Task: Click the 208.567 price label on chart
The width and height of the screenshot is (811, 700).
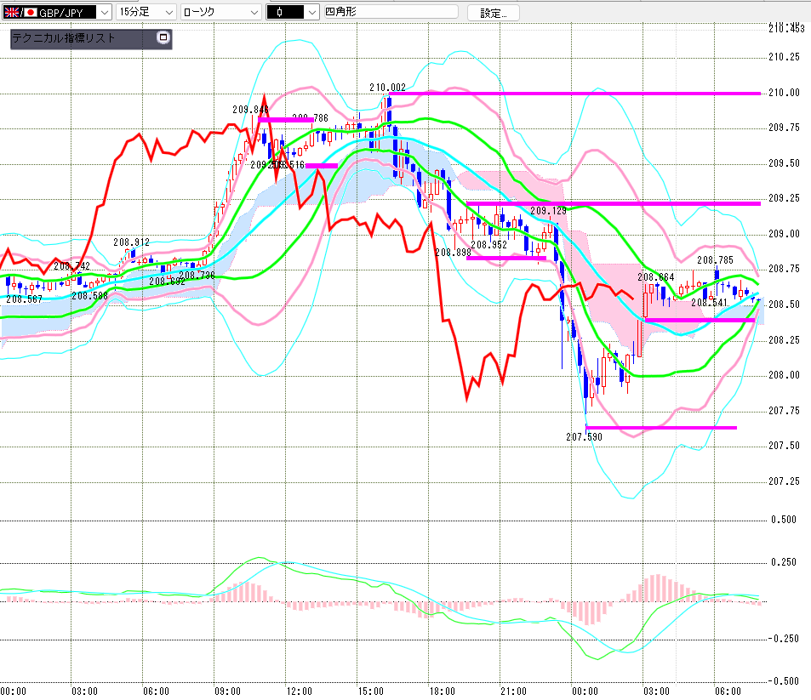Action: (x=25, y=299)
